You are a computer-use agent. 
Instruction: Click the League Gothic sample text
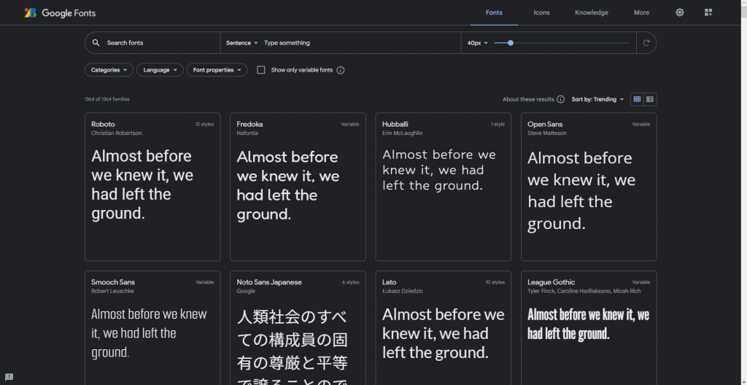(589, 324)
